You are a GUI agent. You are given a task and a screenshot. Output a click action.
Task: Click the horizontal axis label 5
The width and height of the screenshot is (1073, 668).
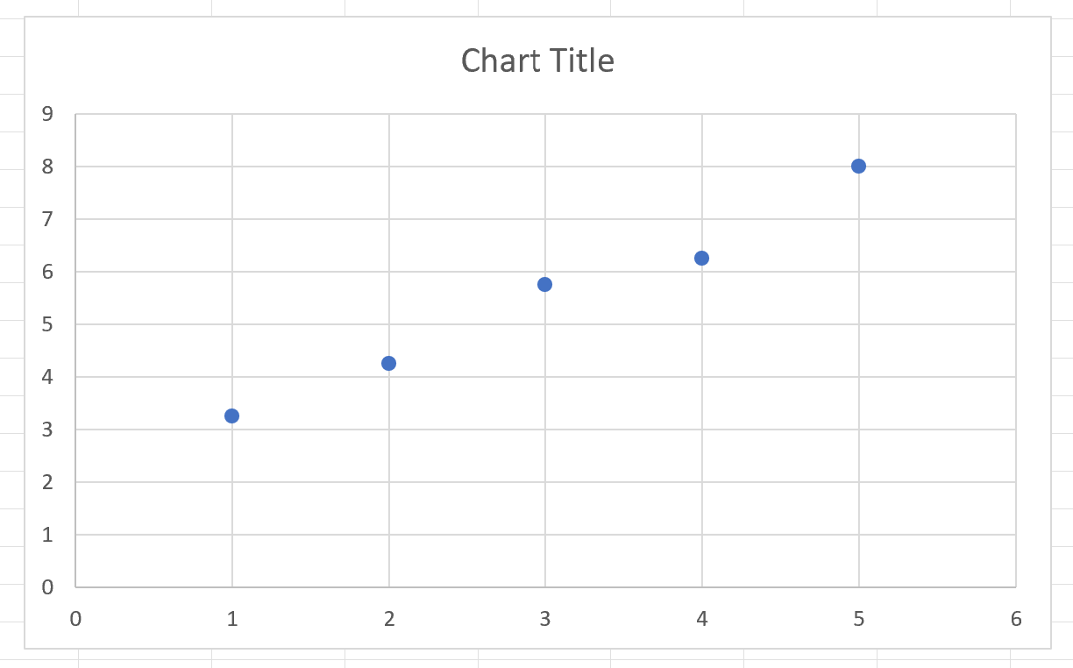(x=859, y=619)
